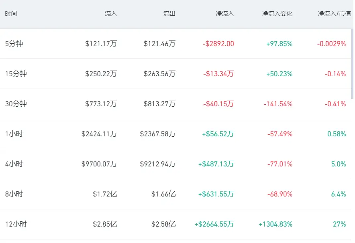
Task: Click the $9212.94万 outflow cell
Action: (157, 164)
